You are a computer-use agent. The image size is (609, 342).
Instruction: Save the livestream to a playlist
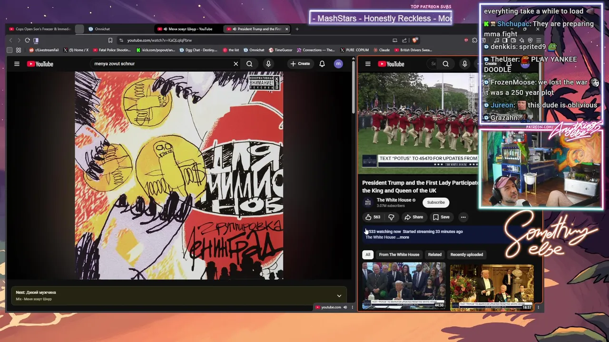(441, 217)
